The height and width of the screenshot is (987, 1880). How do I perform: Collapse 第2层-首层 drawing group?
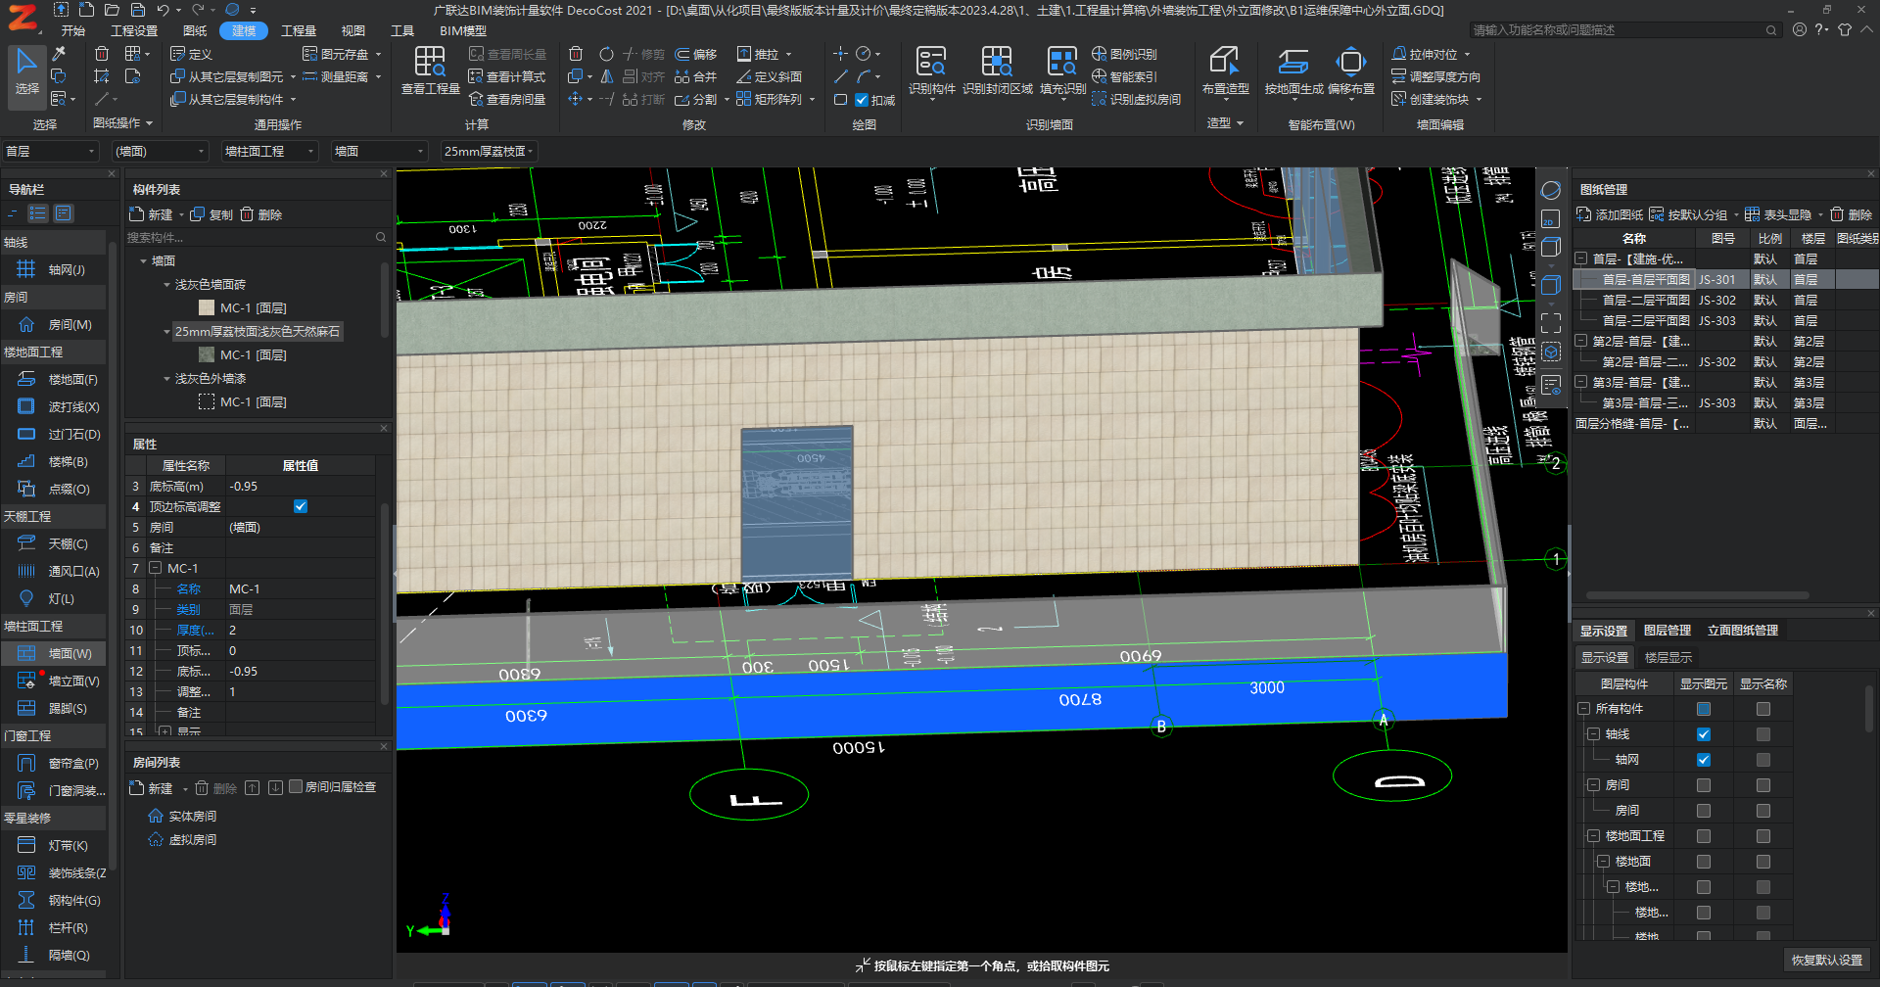point(1581,341)
